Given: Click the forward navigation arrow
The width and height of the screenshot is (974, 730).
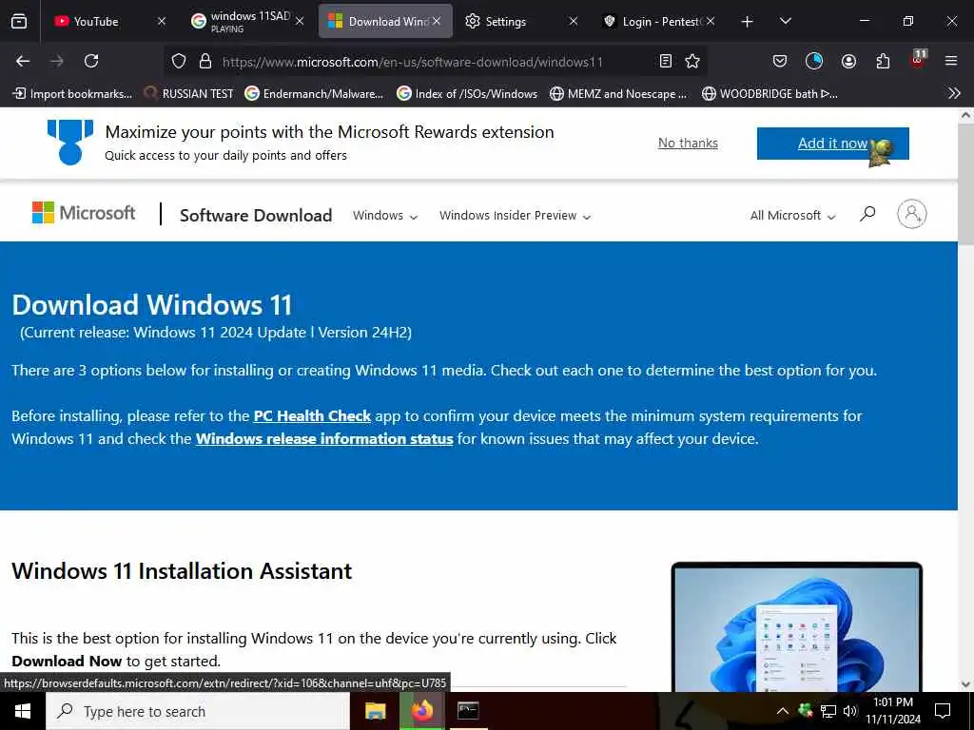Looking at the screenshot, I should (x=57, y=61).
